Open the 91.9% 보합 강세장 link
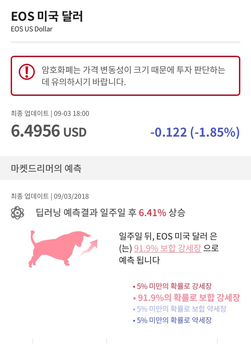The width and height of the screenshot is (251, 344). (167, 248)
